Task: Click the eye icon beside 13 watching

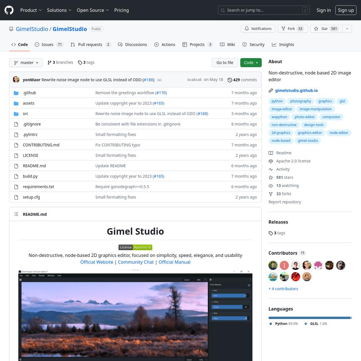Action: tap(271, 186)
